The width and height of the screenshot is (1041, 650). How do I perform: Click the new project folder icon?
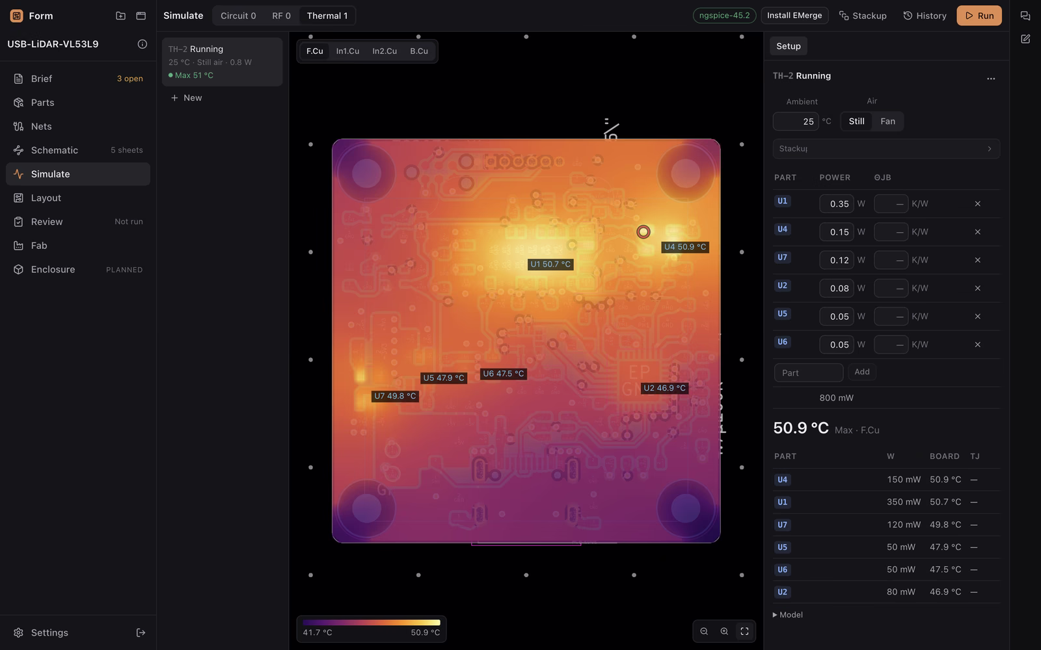120,16
